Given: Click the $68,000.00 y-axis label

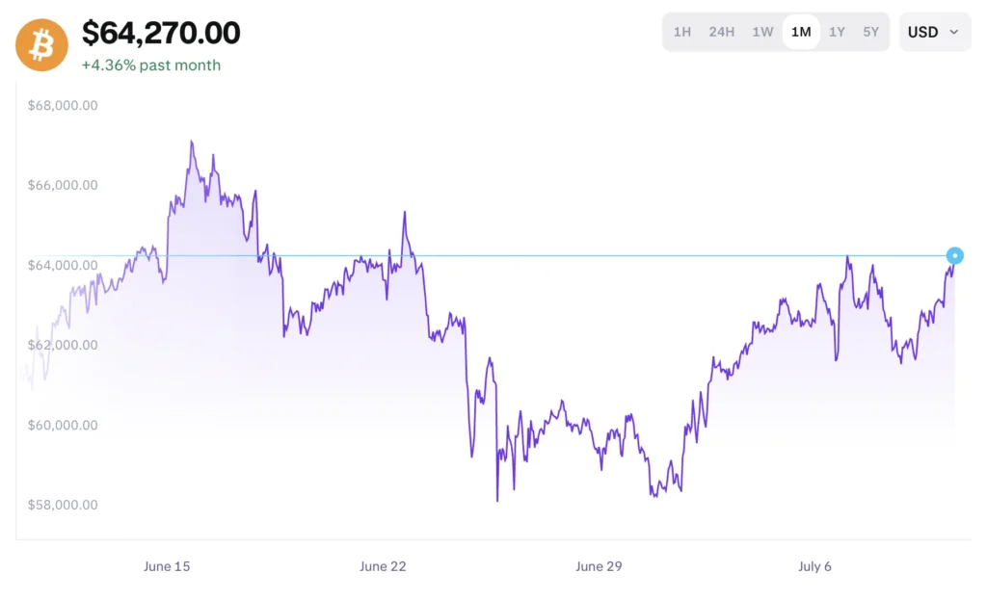Looking at the screenshot, I should (63, 105).
